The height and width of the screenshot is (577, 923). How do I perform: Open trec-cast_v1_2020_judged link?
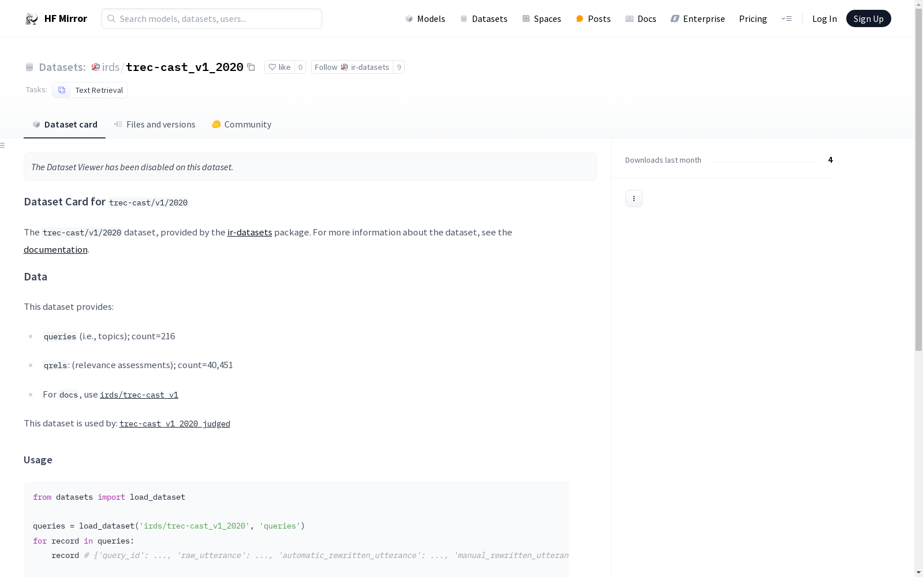[175, 424]
